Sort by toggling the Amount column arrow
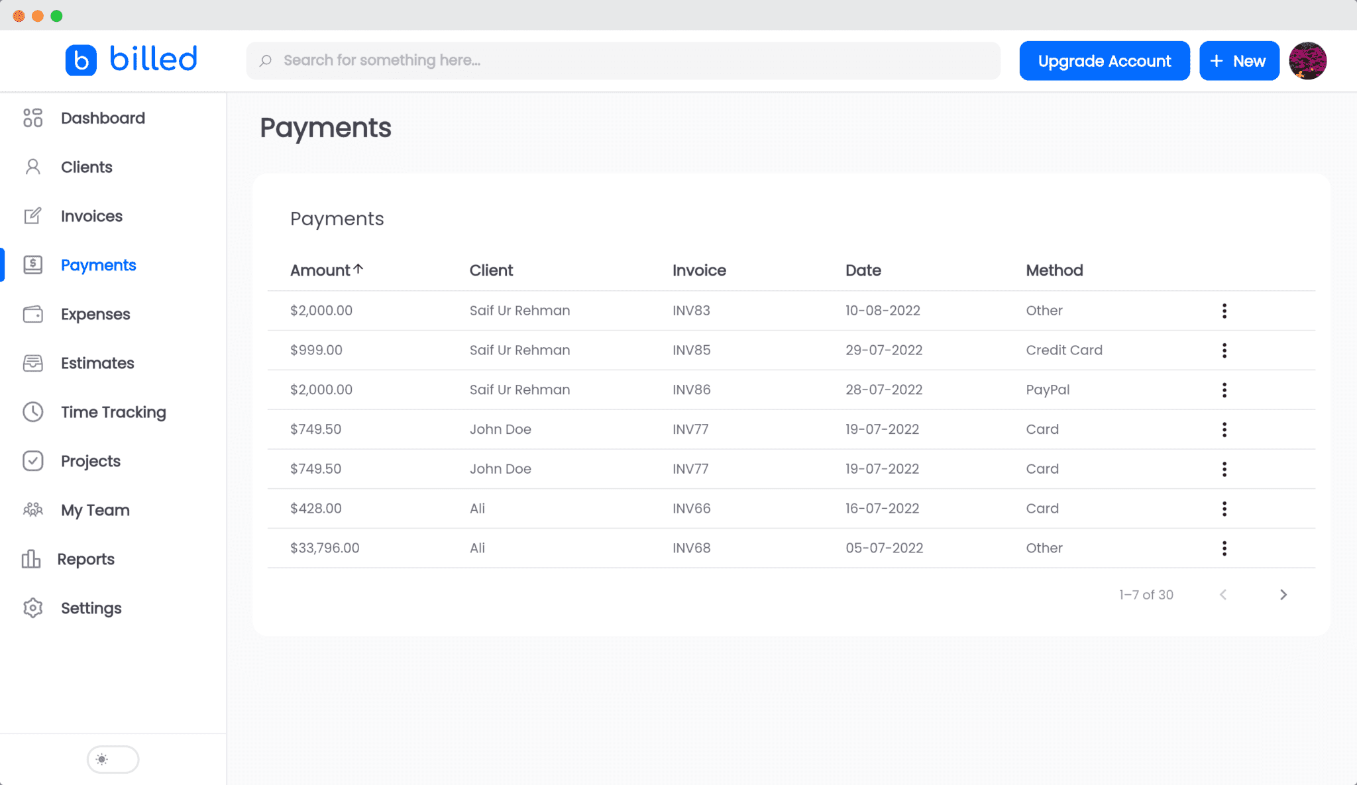1357x785 pixels. [x=358, y=268]
